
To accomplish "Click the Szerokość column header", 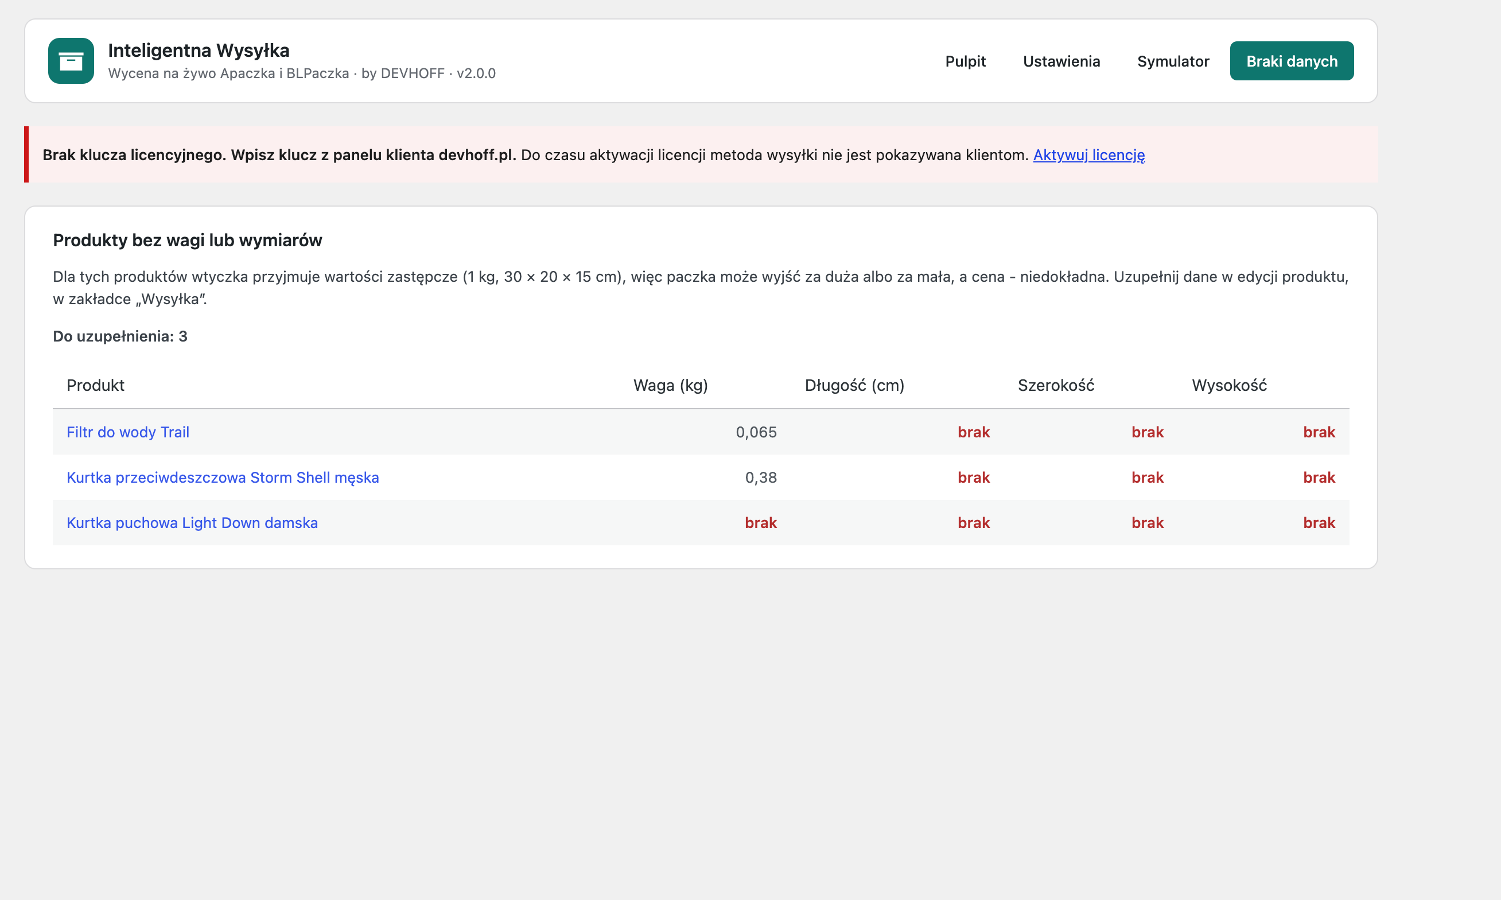I will click(1055, 385).
